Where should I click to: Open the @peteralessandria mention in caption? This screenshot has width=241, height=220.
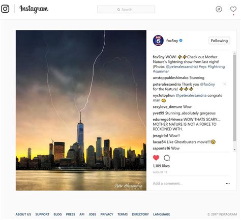182,66
